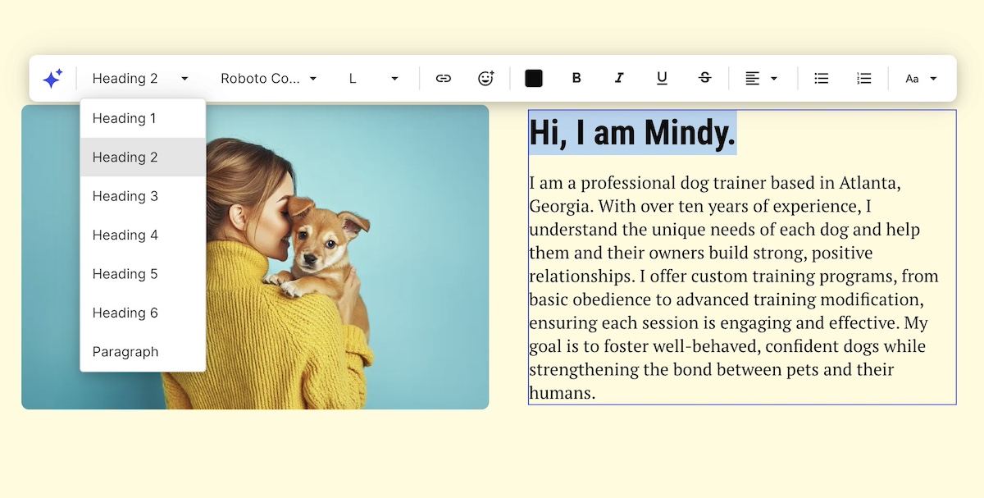Open the L font size dropdown

click(x=373, y=79)
